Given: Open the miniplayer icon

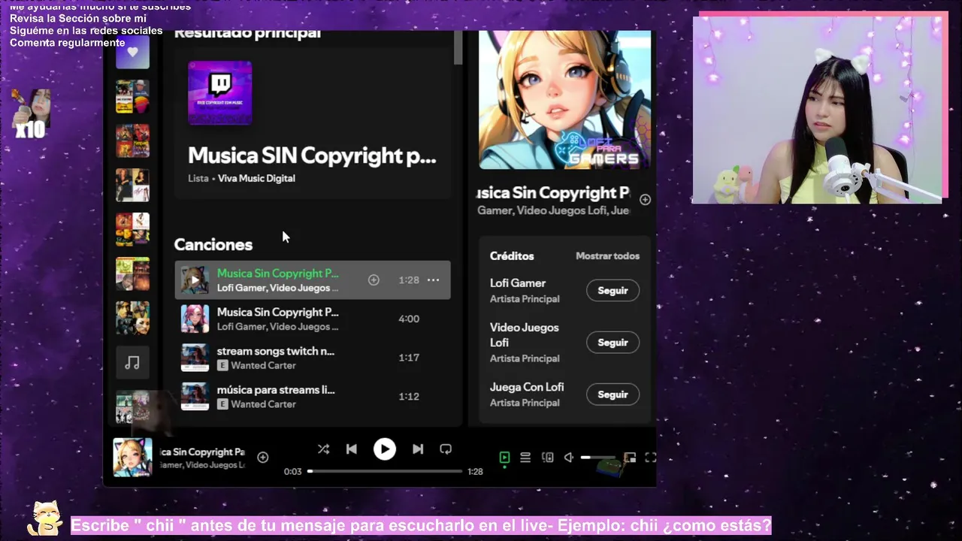Looking at the screenshot, I should coord(630,457).
